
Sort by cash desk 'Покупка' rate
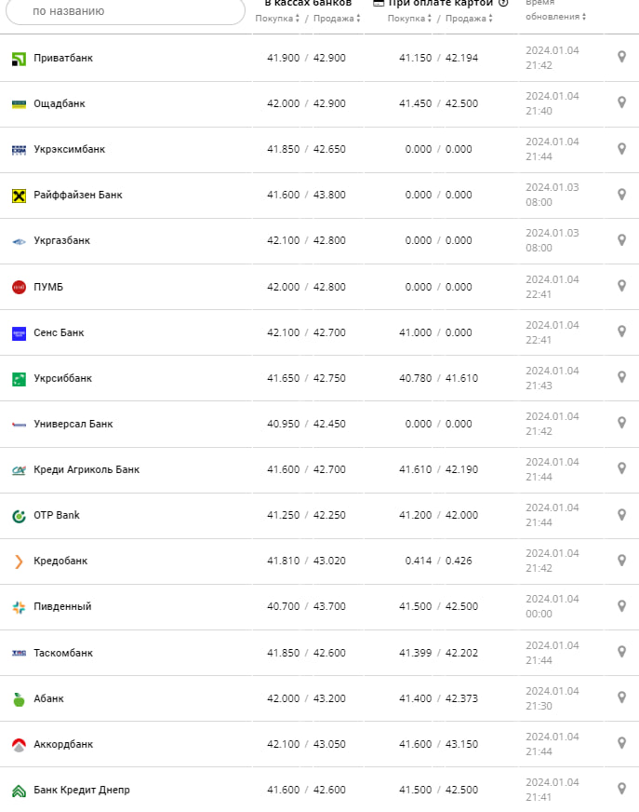[278, 19]
